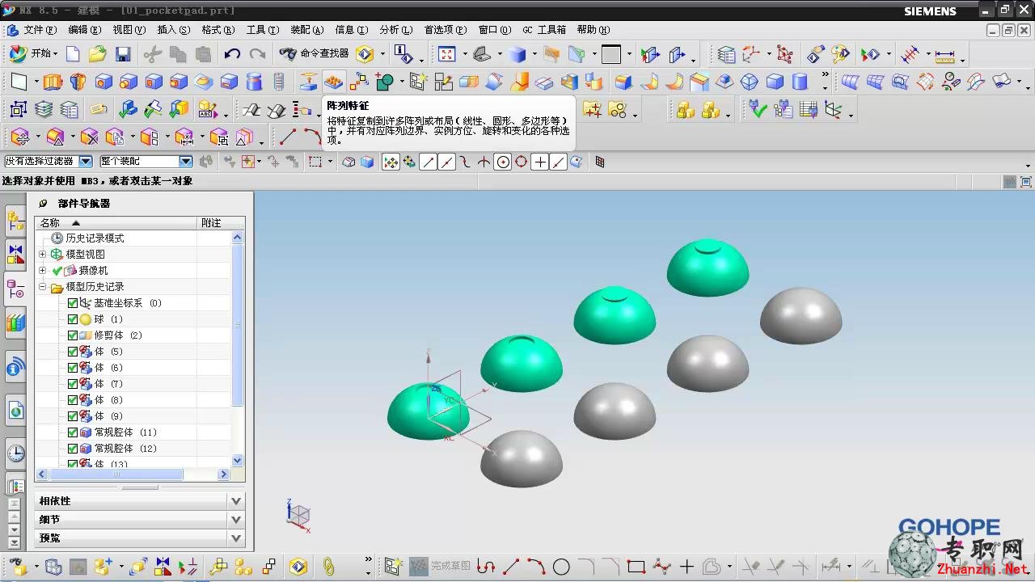Select the 历史记录模式 tree row
This screenshot has width=1035, height=582.
95,238
